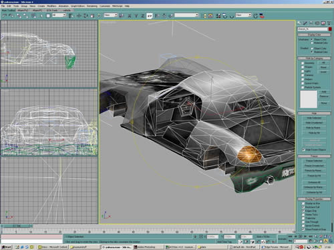Click the red object color swatch
Screen dimensions: 334x250
point(330,29)
